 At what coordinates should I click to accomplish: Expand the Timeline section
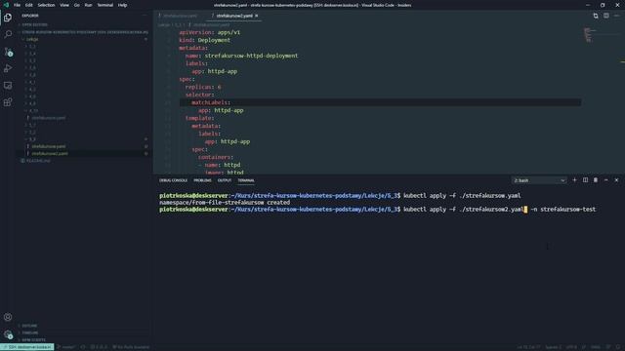pyautogui.click(x=30, y=332)
